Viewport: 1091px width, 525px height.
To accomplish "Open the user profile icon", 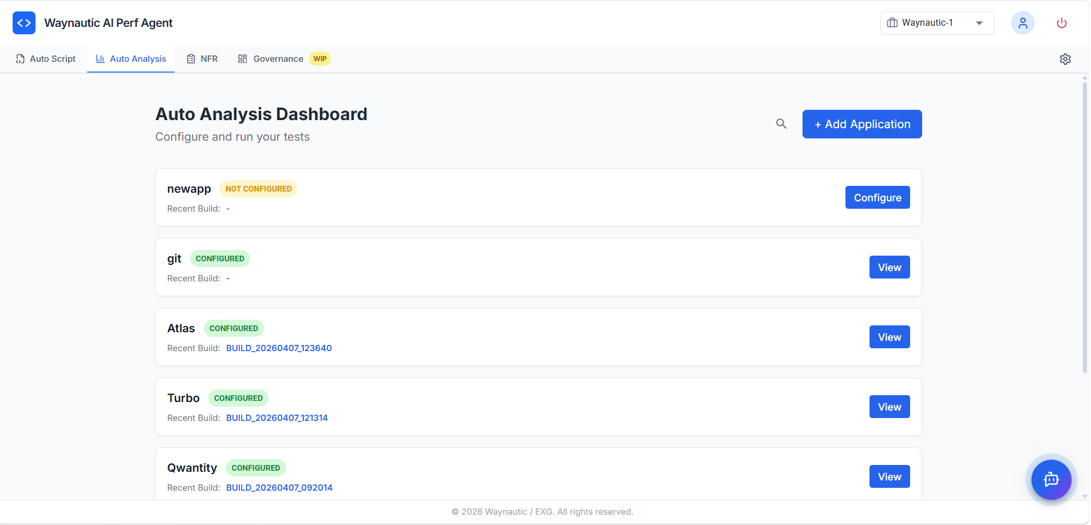I will [1022, 23].
